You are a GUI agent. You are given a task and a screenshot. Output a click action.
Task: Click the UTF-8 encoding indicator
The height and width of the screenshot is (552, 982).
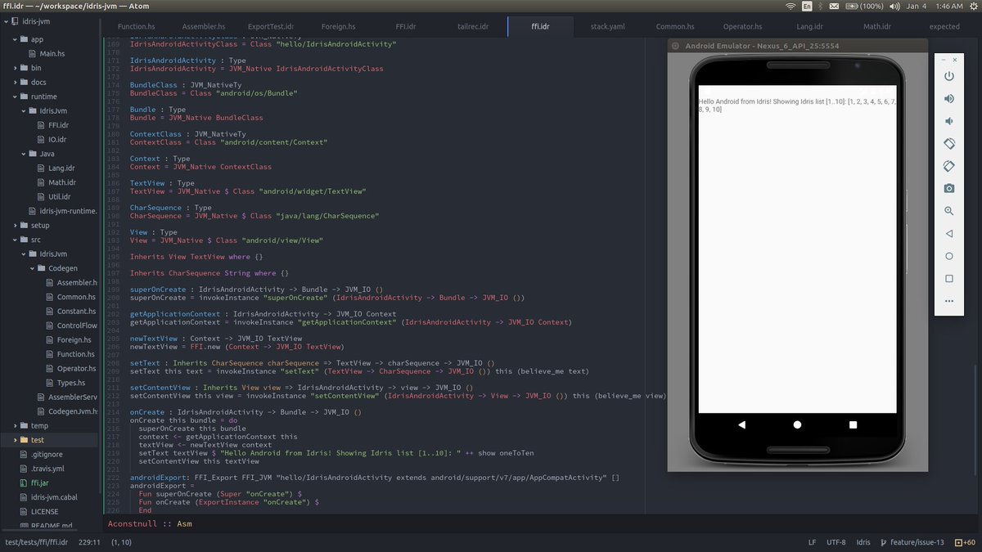click(836, 541)
